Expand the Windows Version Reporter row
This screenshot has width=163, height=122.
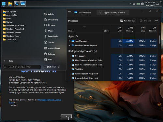pos(69,45)
